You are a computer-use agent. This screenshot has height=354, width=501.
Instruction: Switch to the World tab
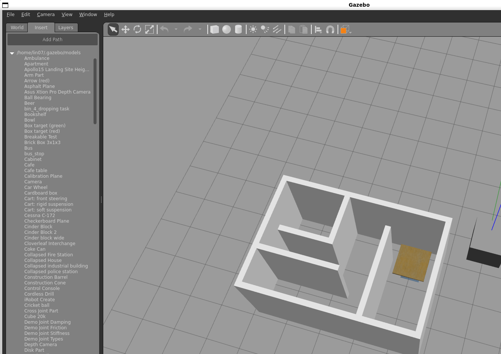coord(17,28)
